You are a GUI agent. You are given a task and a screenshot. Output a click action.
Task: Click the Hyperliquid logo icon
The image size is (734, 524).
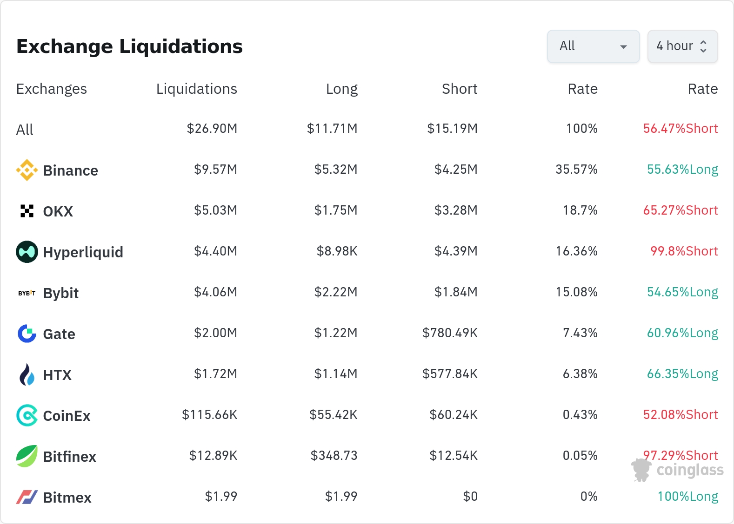click(x=27, y=252)
